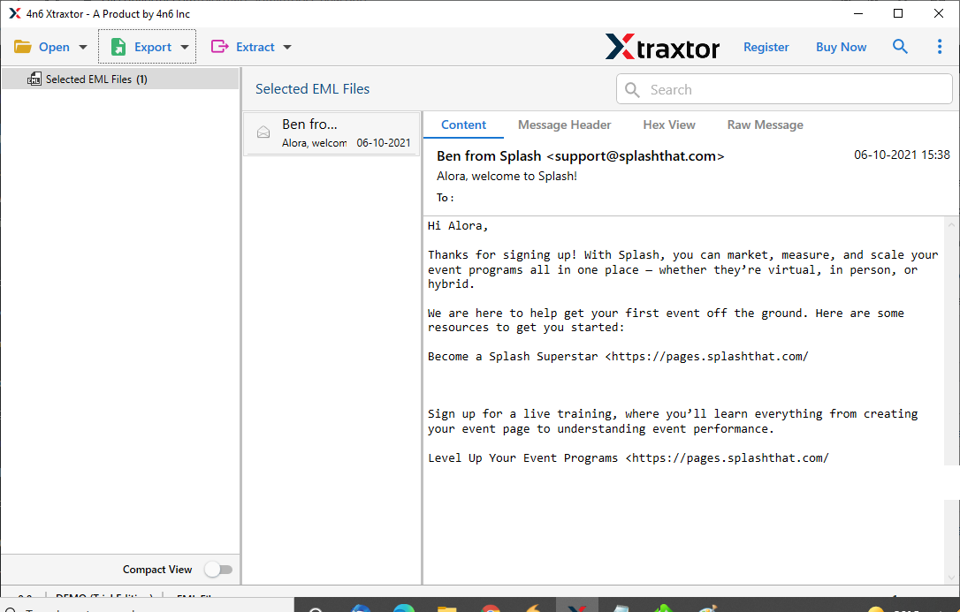Click the envelope icon in message list
The height and width of the screenshot is (612, 960).
[x=263, y=132]
